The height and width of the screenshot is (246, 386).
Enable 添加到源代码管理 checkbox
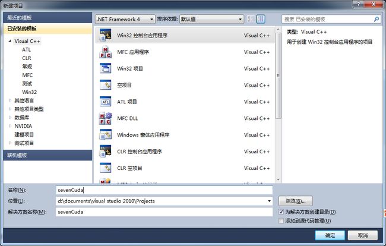pyautogui.click(x=281, y=220)
